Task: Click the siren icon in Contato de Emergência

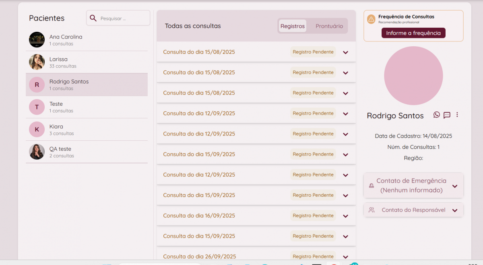Action: (x=371, y=186)
